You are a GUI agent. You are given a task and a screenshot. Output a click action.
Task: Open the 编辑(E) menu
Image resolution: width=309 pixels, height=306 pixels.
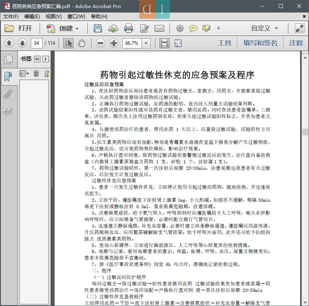[32, 16]
